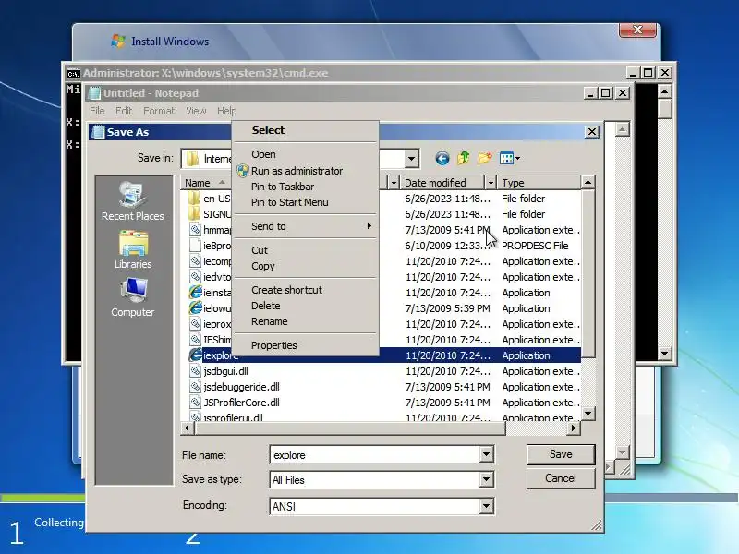The height and width of the screenshot is (554, 739).
Task: Select the SIGNUP folder icon
Action: coord(194,214)
